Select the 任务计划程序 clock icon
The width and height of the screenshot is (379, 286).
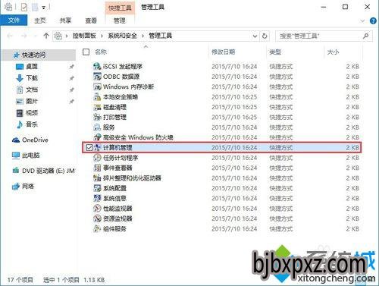click(x=97, y=158)
